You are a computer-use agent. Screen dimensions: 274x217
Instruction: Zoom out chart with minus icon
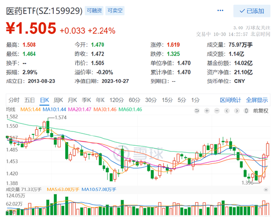[x=217, y=110]
